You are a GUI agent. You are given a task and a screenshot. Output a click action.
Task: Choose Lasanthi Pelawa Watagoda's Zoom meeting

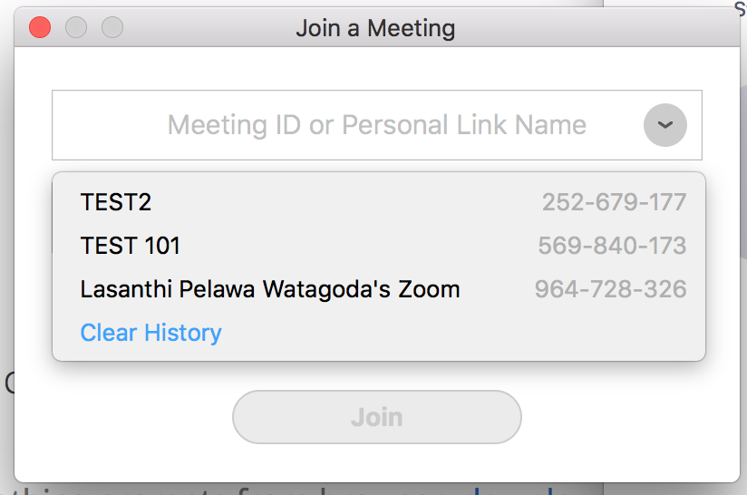pyautogui.click(x=379, y=288)
